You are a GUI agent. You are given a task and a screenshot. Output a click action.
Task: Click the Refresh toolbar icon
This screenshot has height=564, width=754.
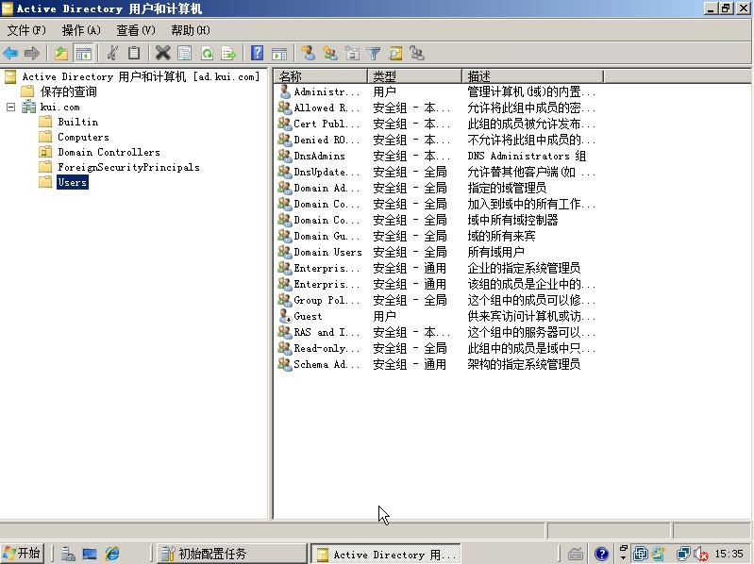point(206,54)
